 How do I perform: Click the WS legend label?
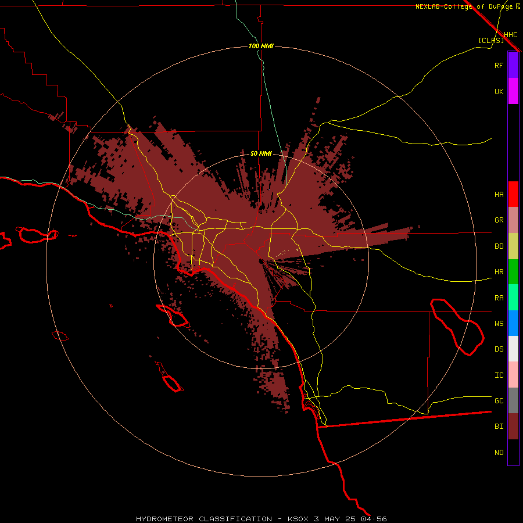[499, 323]
